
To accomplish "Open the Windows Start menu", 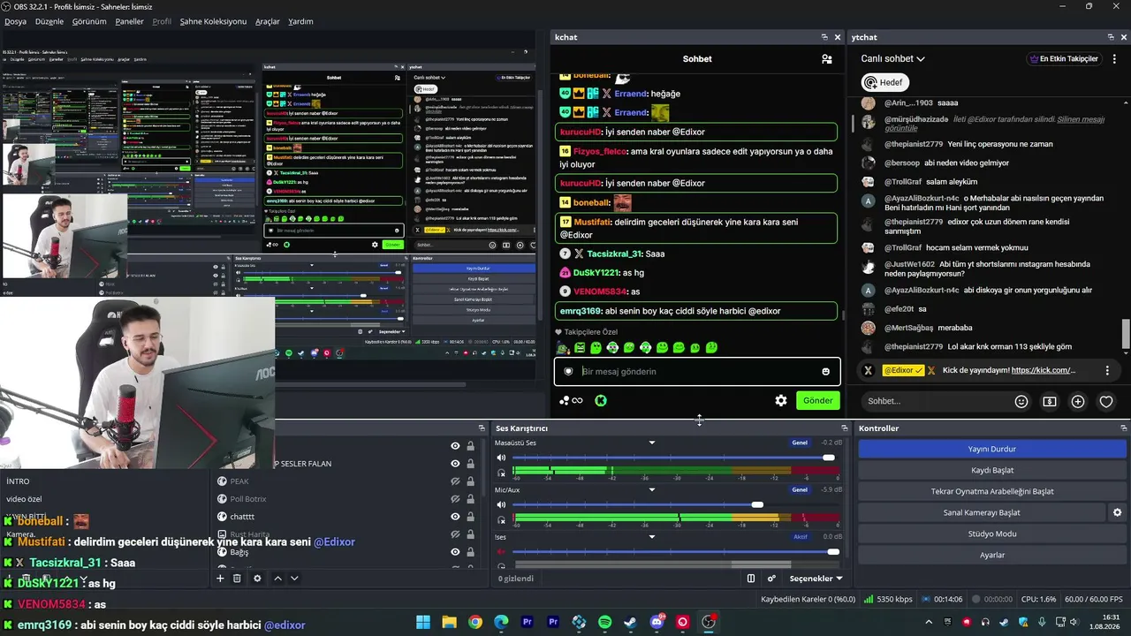I will tap(423, 622).
